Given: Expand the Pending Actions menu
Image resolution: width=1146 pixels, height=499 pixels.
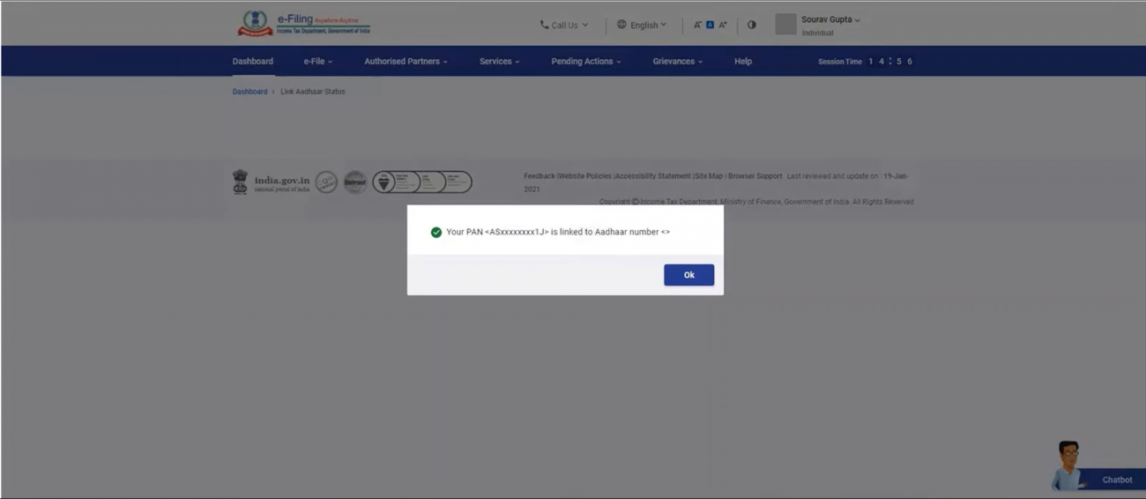Looking at the screenshot, I should 585,62.
